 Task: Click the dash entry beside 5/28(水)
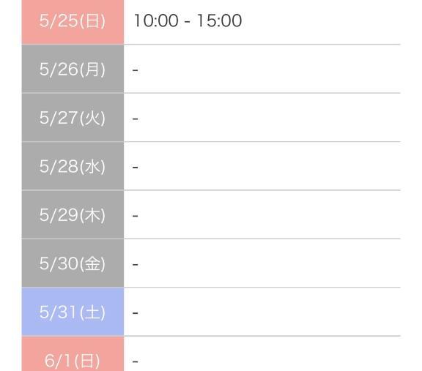(x=136, y=168)
